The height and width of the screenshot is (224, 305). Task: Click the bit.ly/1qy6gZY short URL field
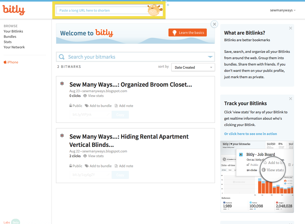(91, 175)
